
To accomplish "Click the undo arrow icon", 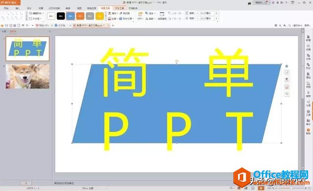I will point(23,25).
